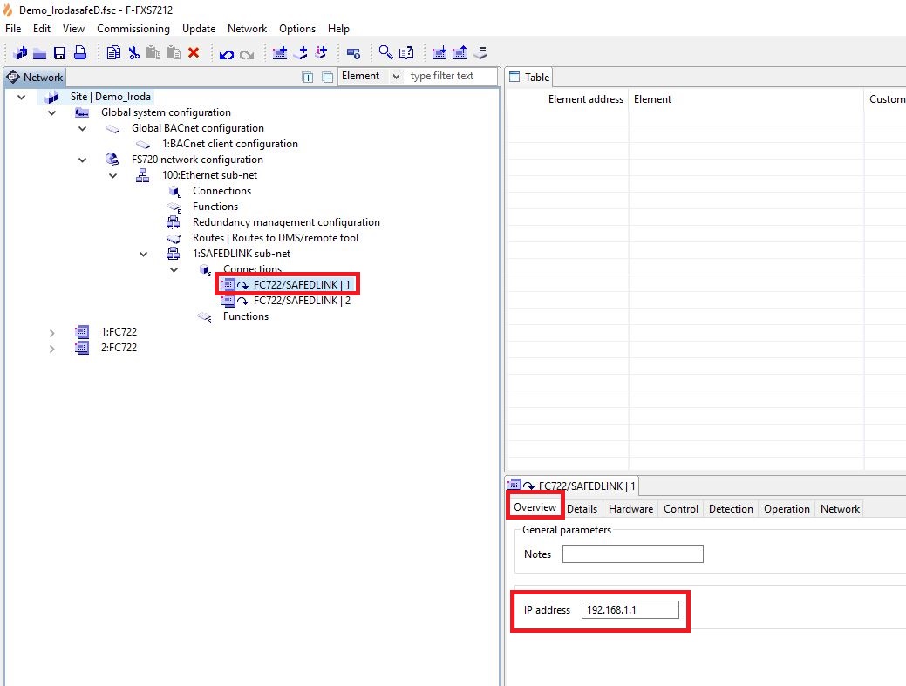Expand the 2:FC722 tree node
This screenshot has width=906, height=686.
coord(52,348)
